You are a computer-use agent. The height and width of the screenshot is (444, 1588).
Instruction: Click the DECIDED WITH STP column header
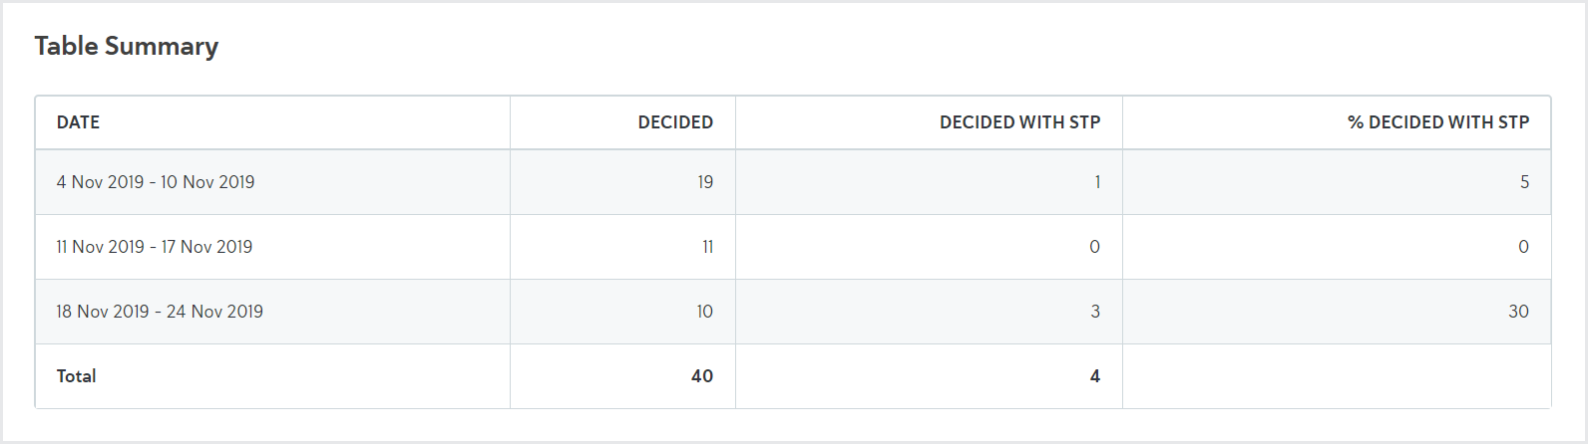[x=1019, y=122]
